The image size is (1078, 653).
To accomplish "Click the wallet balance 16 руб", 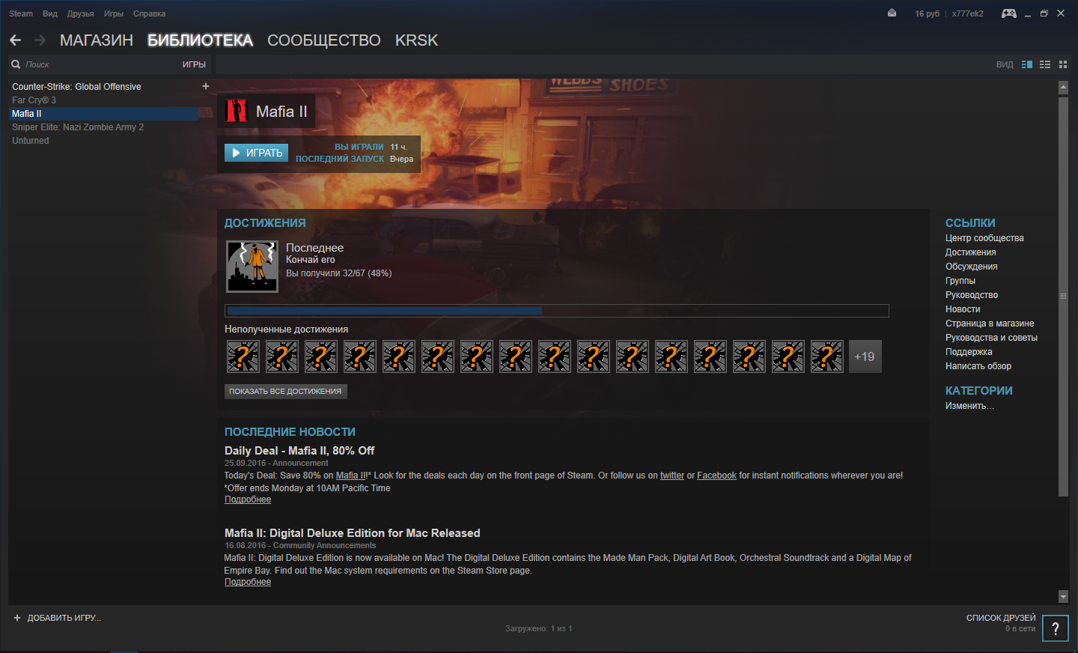I will [x=927, y=13].
